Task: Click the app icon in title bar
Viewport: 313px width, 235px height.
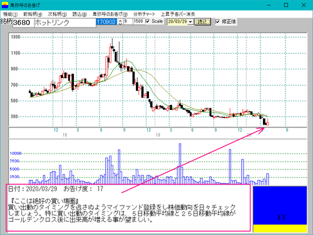Action: 5,5
